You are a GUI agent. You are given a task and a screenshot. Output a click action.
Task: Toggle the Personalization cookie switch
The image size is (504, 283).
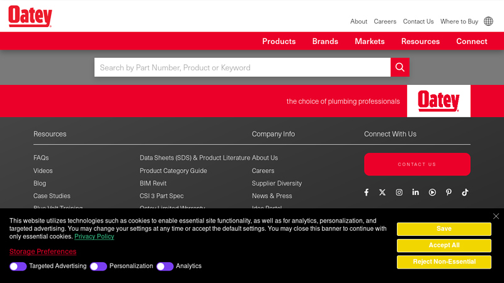[x=98, y=266]
